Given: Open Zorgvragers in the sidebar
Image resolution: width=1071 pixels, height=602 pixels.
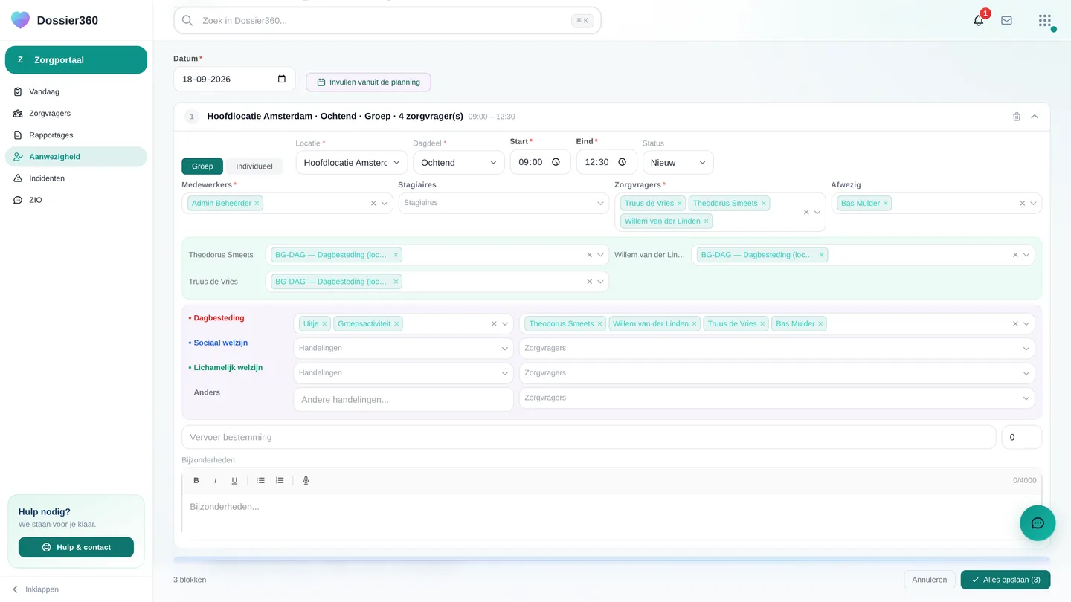Looking at the screenshot, I should pos(76,114).
